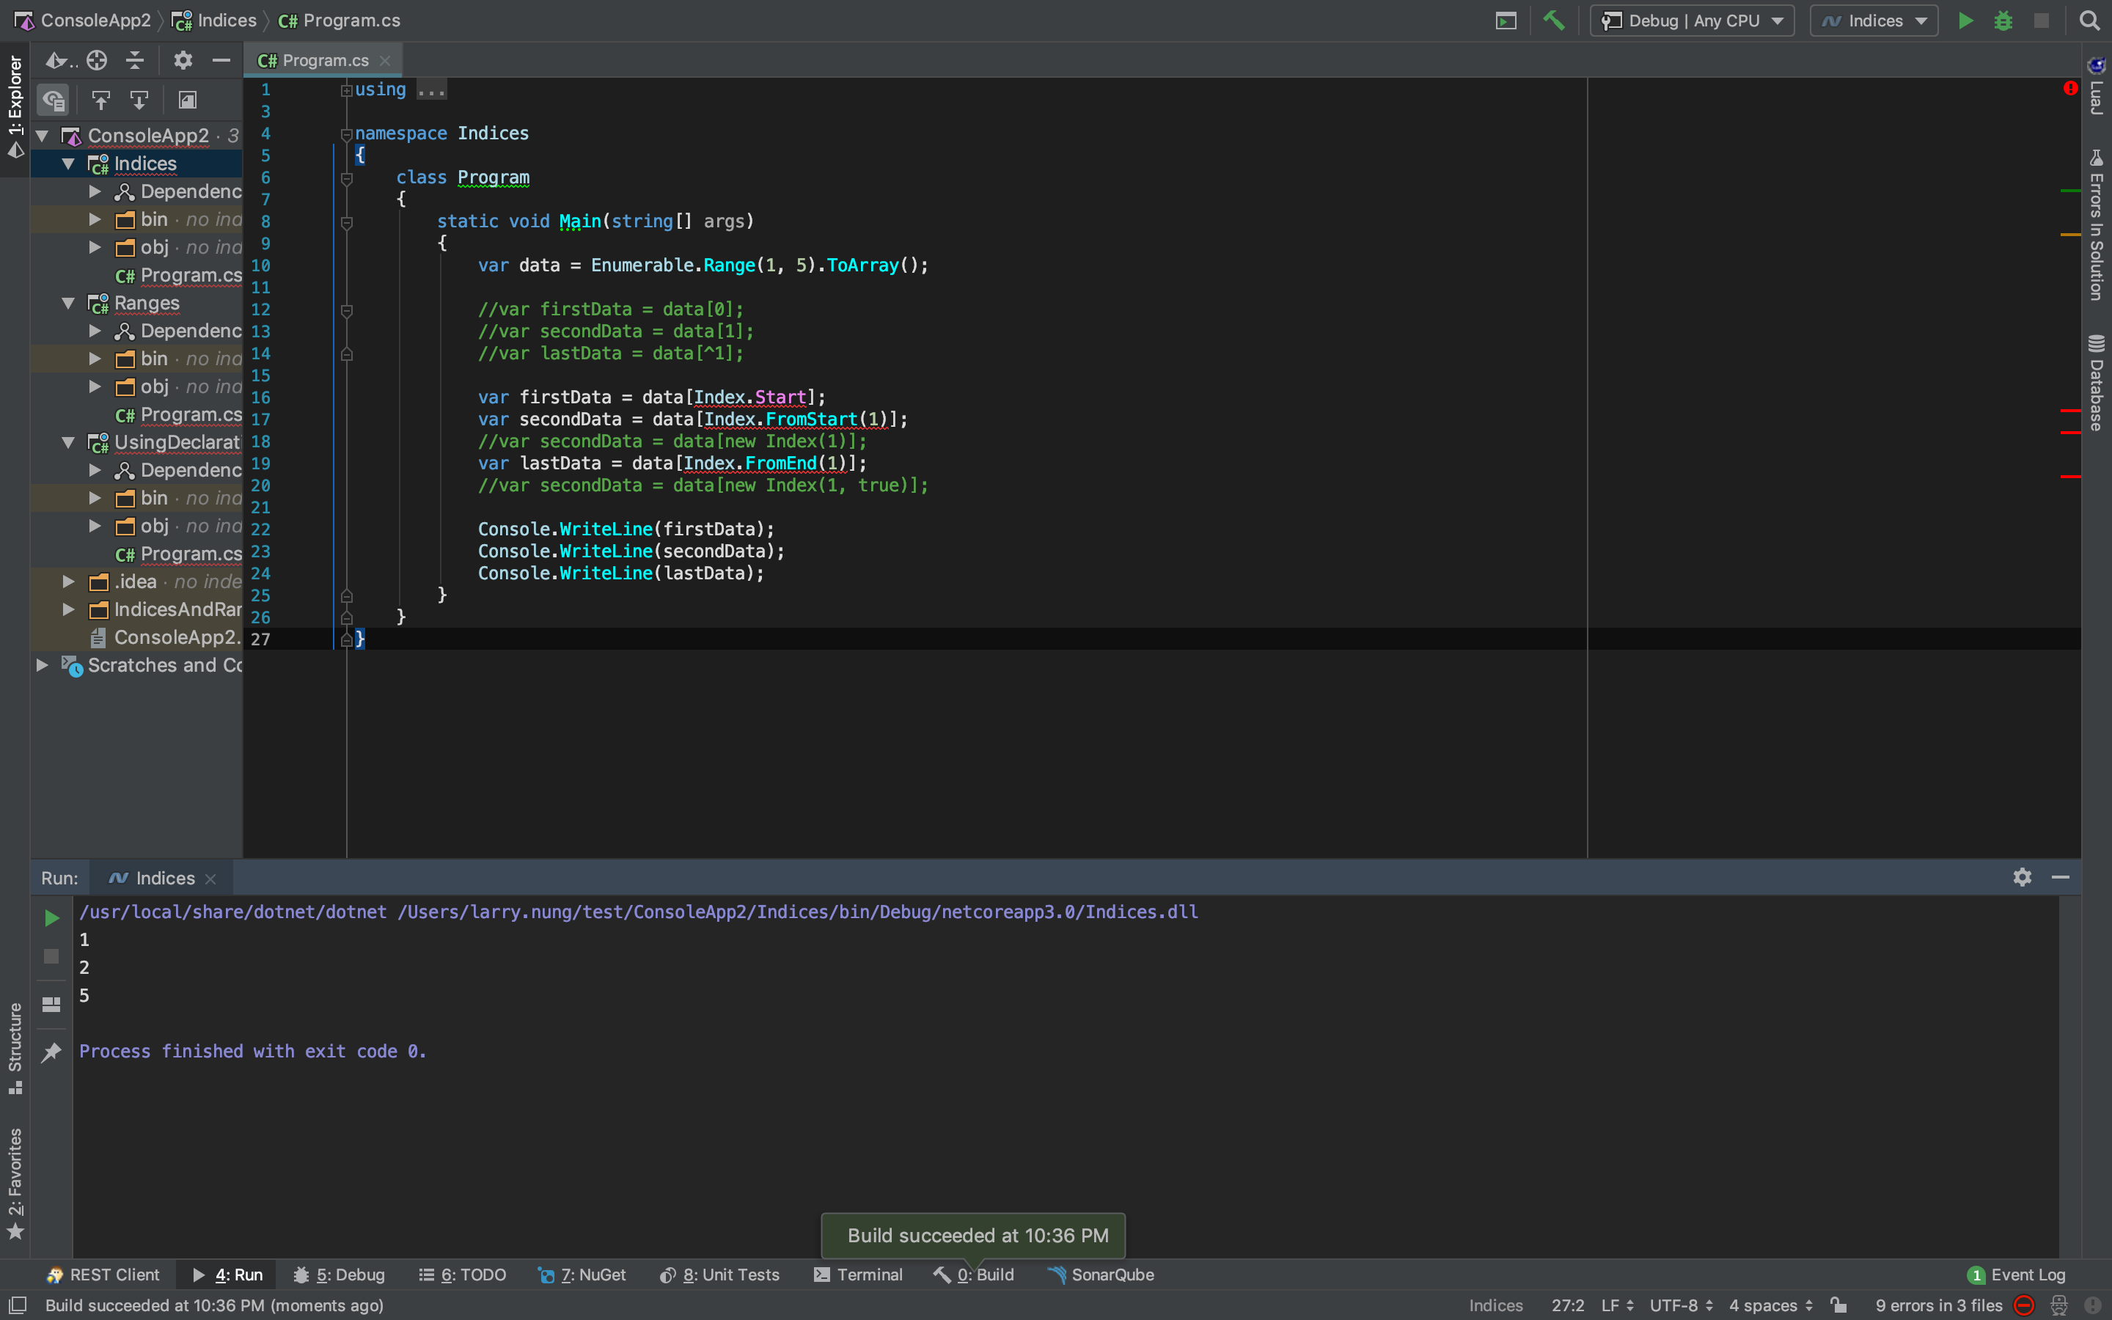
Task: Open the 0: Build tool window
Action: tap(974, 1275)
